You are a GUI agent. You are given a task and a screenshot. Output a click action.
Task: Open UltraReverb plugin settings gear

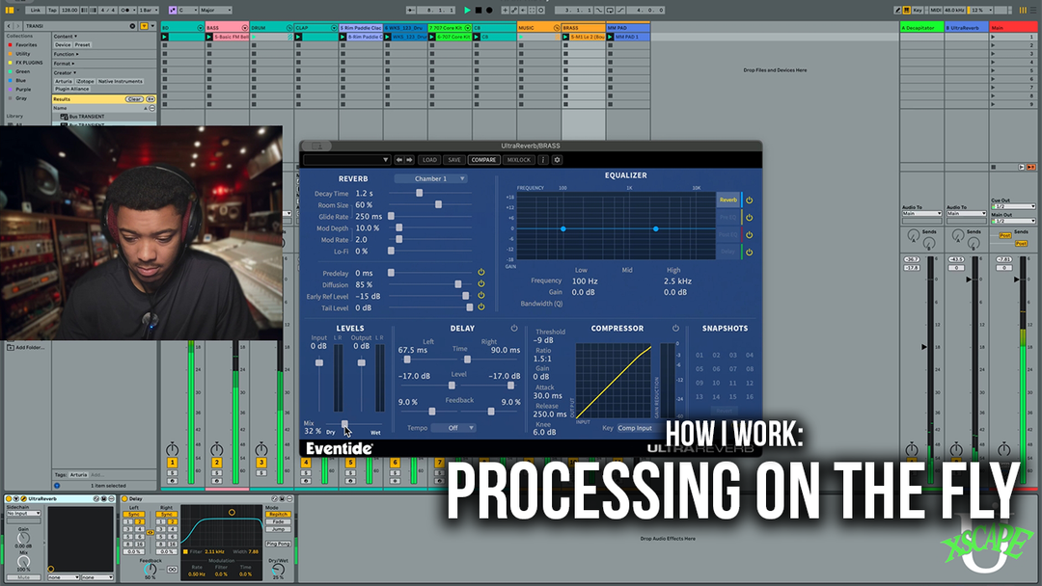557,160
